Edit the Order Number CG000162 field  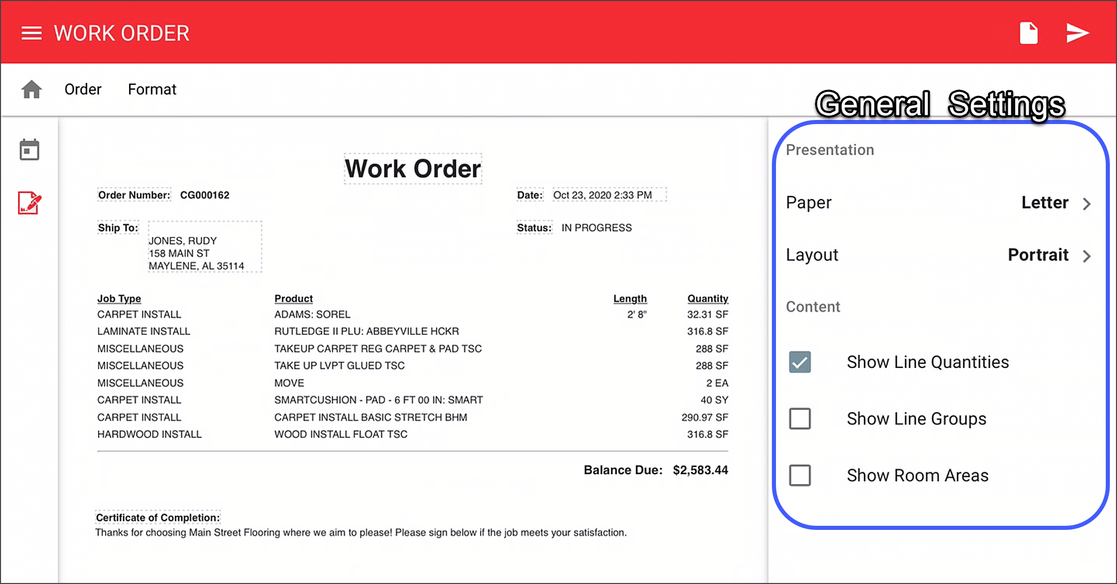tap(204, 194)
